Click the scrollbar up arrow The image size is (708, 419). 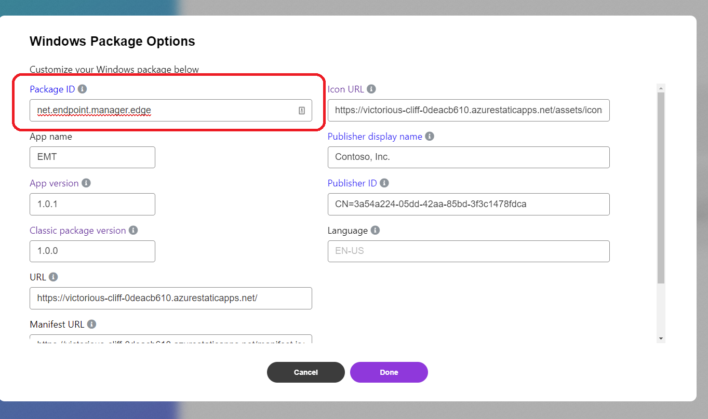point(660,87)
